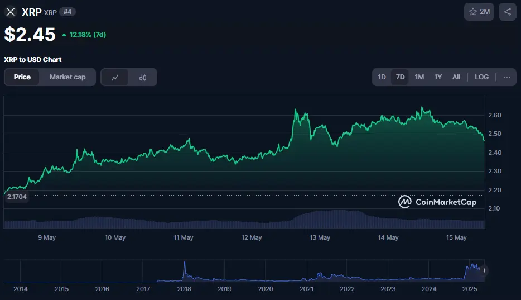
Task: Click 2025 on the history timeline
Action: (470, 289)
